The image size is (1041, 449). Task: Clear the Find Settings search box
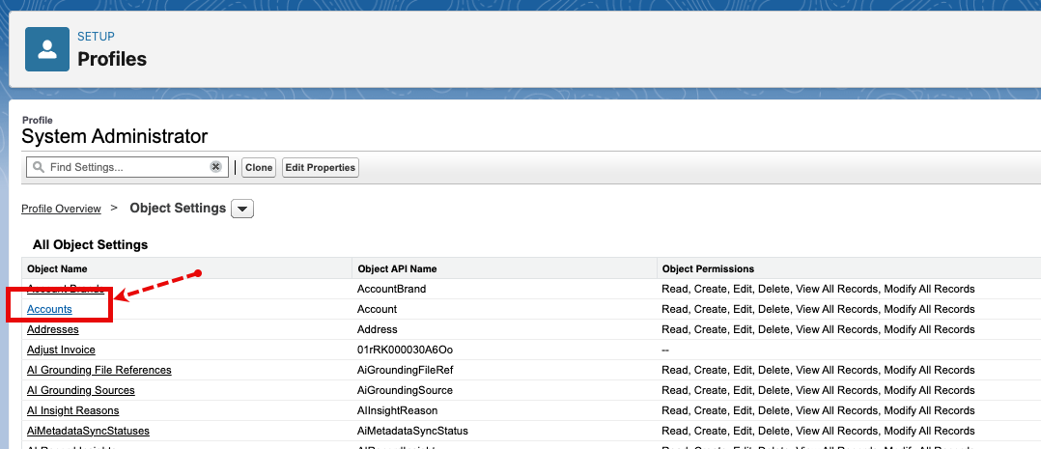coord(215,167)
